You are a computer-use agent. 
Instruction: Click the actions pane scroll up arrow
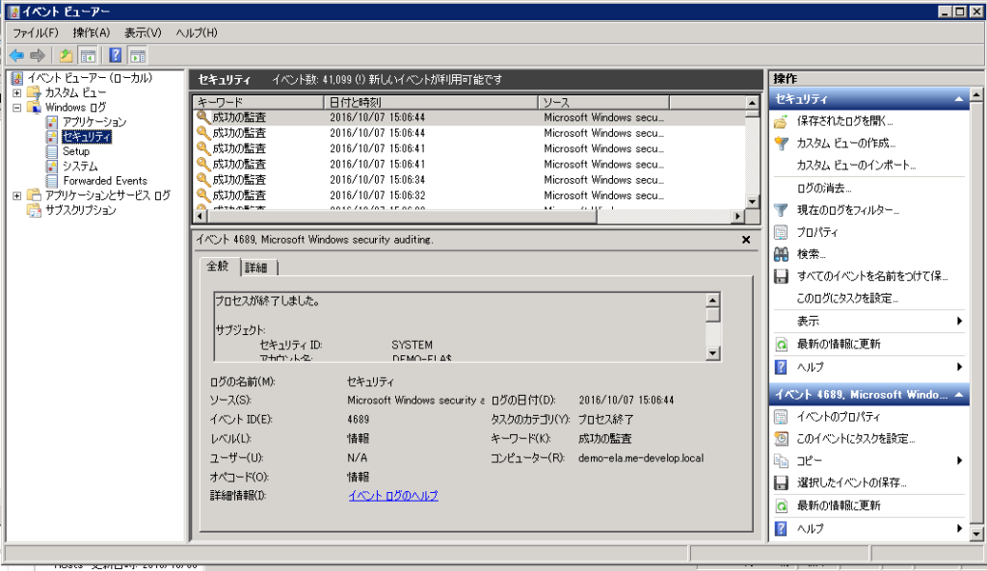pos(976,95)
